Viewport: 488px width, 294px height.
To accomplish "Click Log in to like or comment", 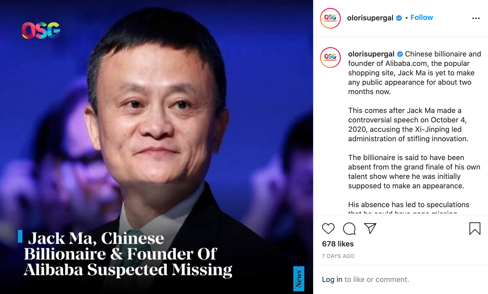I will point(332,279).
